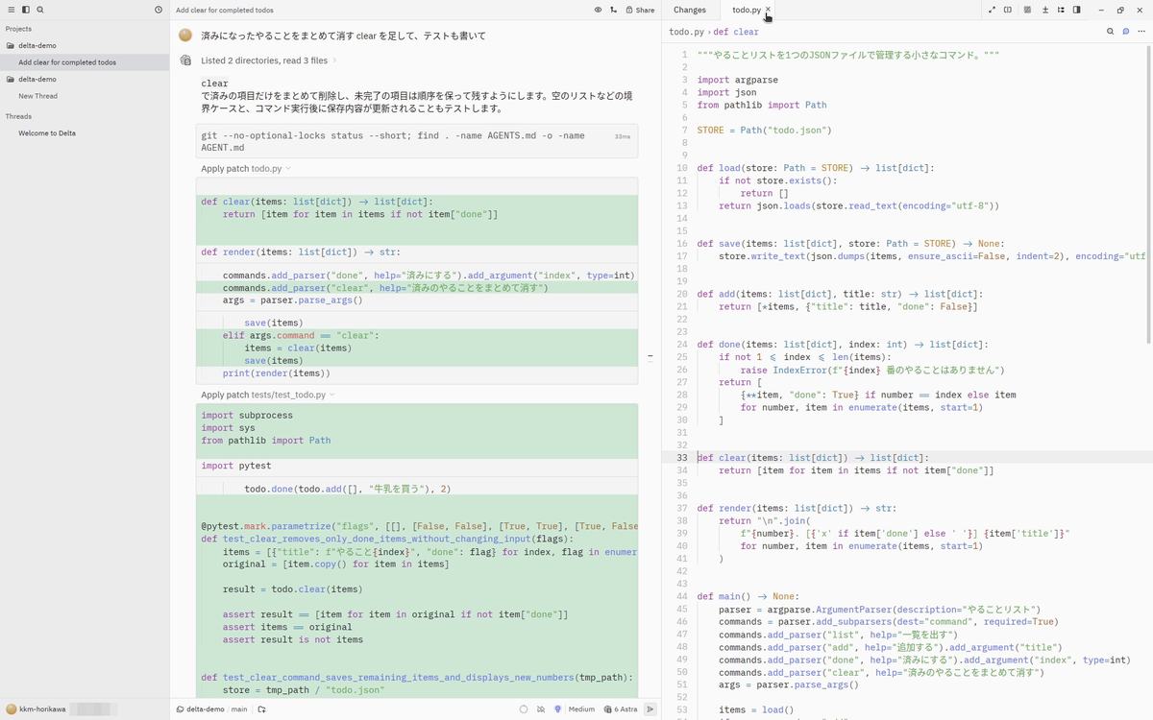
Task: Click the crossed-out icon left of the lightbulb
Action: tap(541, 709)
